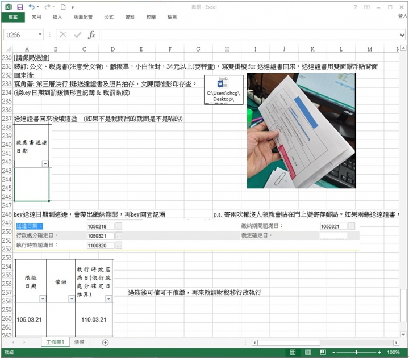The height and width of the screenshot is (359, 409).
Task: Cancel formula entry with X icon
Action: coord(63,35)
